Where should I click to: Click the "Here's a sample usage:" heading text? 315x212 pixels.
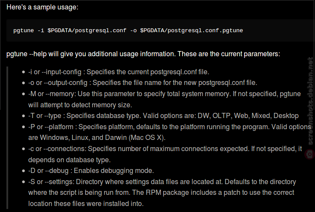pyautogui.click(x=42, y=7)
